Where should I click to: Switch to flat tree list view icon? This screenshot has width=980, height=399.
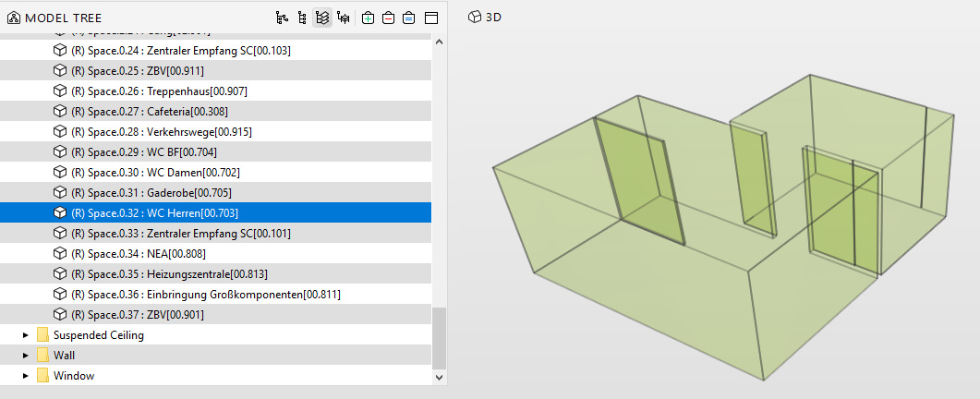302,18
